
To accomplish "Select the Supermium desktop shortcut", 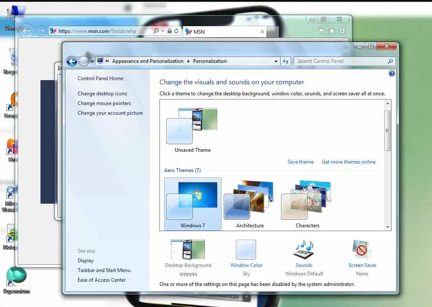I will [16, 280].
